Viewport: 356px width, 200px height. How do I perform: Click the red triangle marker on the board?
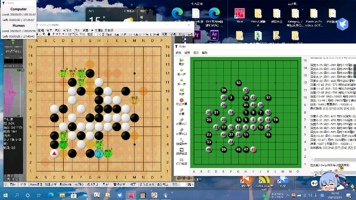[x=54, y=153]
